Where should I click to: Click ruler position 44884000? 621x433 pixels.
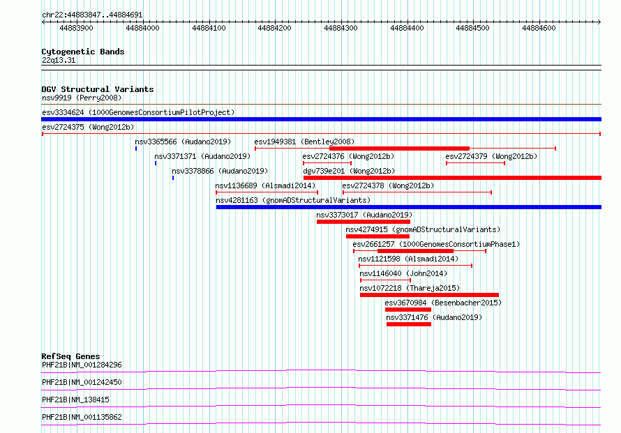(x=142, y=28)
